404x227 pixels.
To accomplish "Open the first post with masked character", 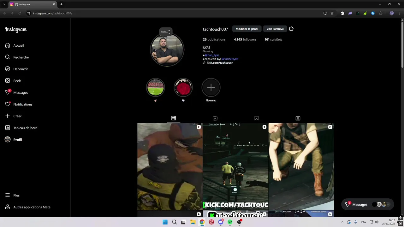I will [x=170, y=166].
